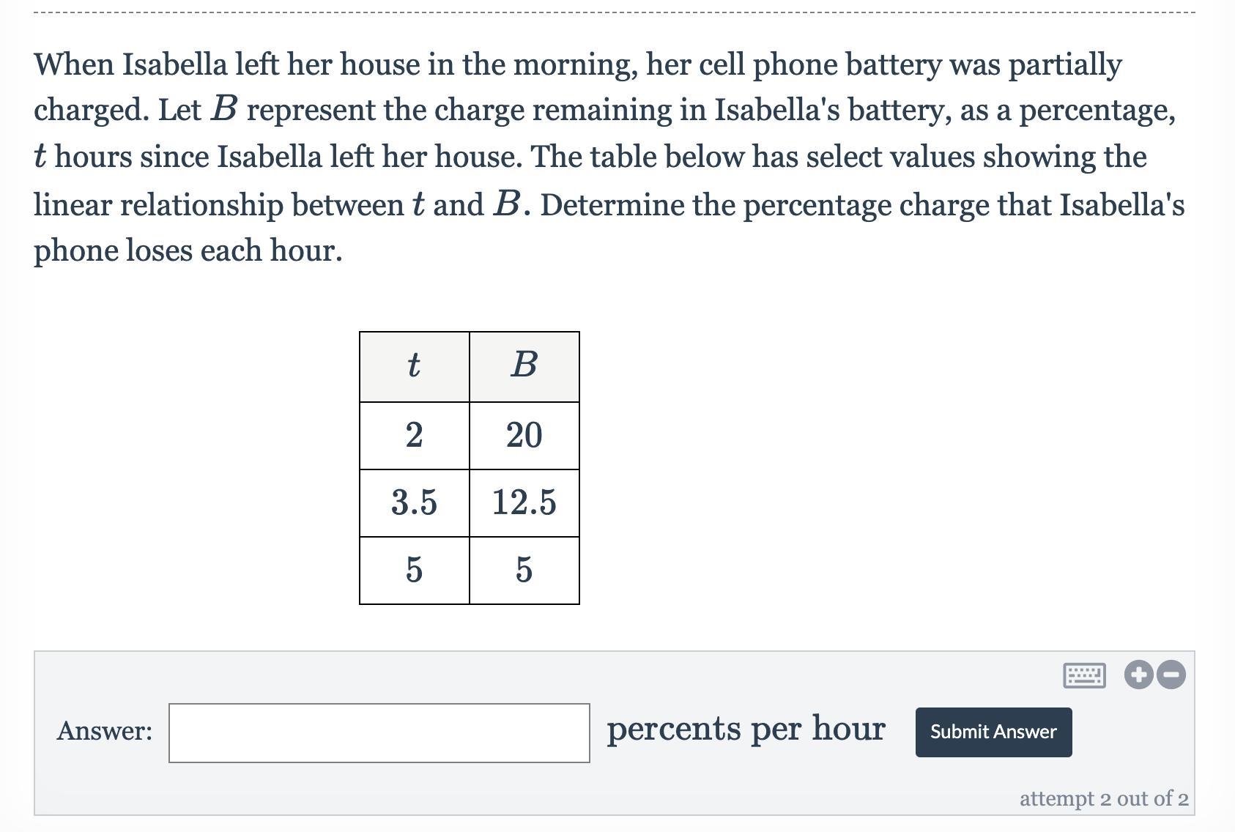Click the 5 in the t column
This screenshot has width=1235, height=832.
tap(414, 570)
